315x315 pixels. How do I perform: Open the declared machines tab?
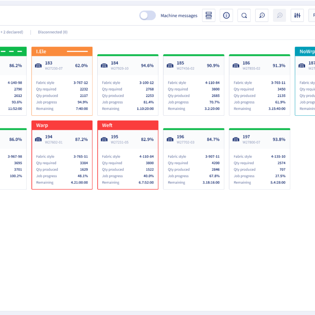point(12,32)
